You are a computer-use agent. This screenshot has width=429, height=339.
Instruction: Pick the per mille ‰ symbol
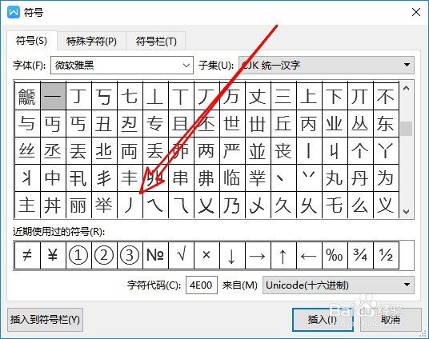(x=335, y=255)
